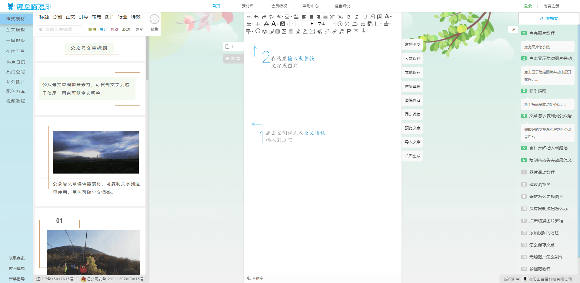Toggle underline formatting
Screen dimensions: 580x283
pyautogui.click(x=365, y=17)
